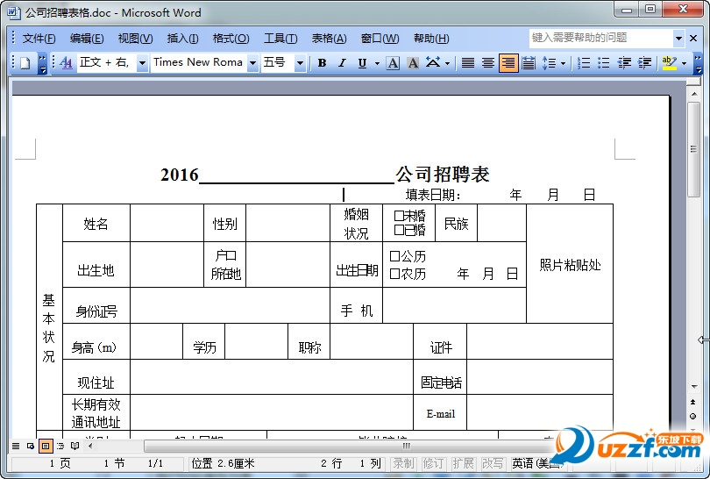
Task: Open highlight color dropdown arrow
Action: 685,63
